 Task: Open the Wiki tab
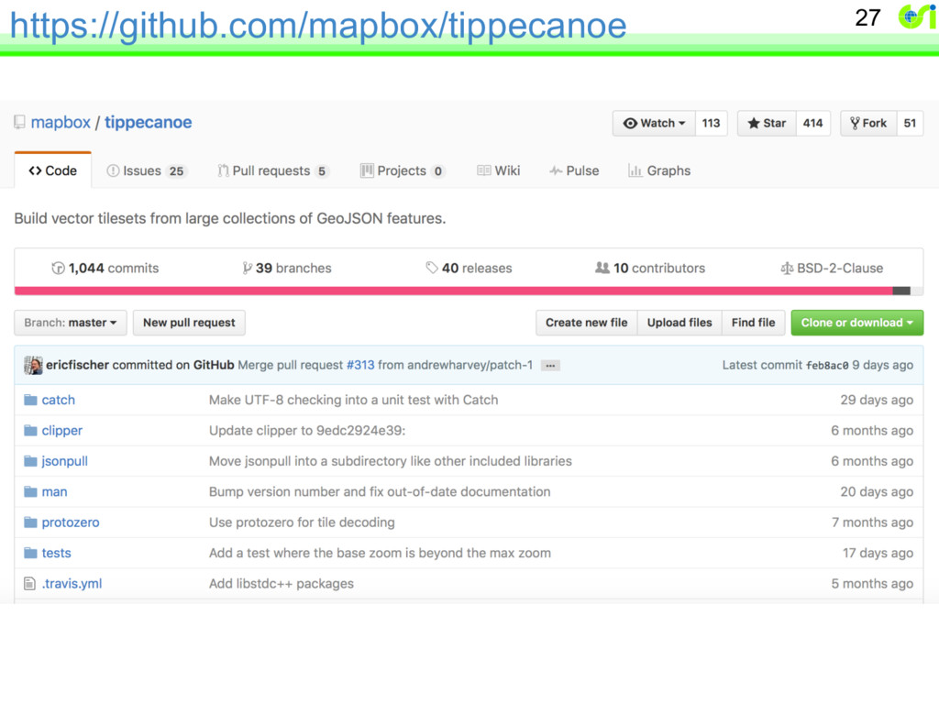pyautogui.click(x=498, y=170)
